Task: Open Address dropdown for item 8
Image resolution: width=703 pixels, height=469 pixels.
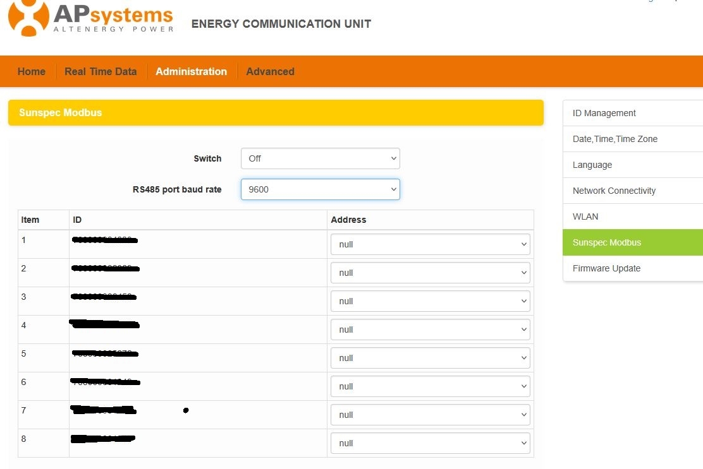Action: (x=430, y=443)
